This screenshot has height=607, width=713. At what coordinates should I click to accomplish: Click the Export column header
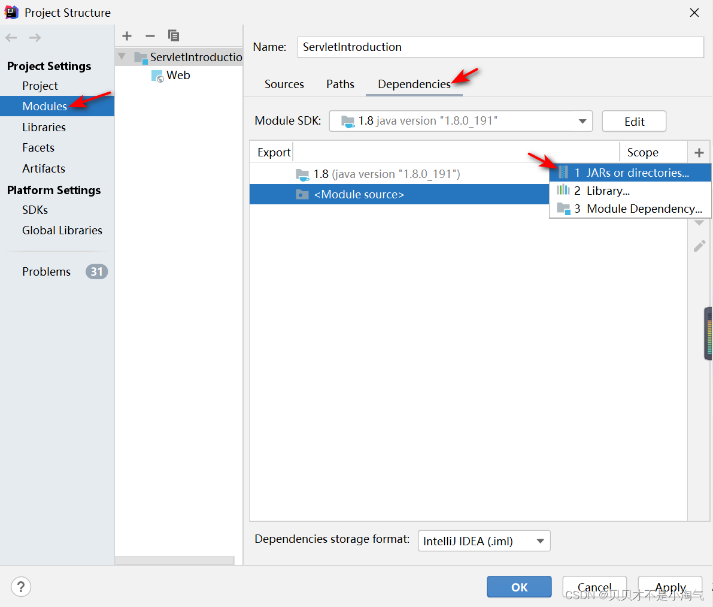point(274,152)
